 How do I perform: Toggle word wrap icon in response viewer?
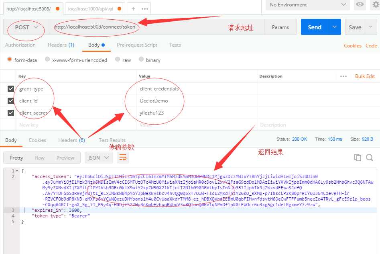pyautogui.click(x=123, y=158)
